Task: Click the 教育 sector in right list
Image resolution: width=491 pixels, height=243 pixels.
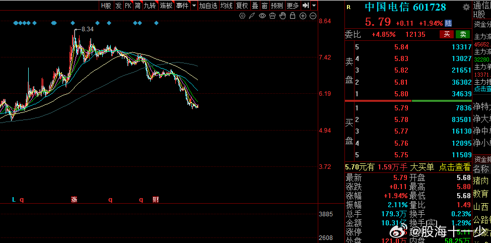Action: tap(480, 194)
